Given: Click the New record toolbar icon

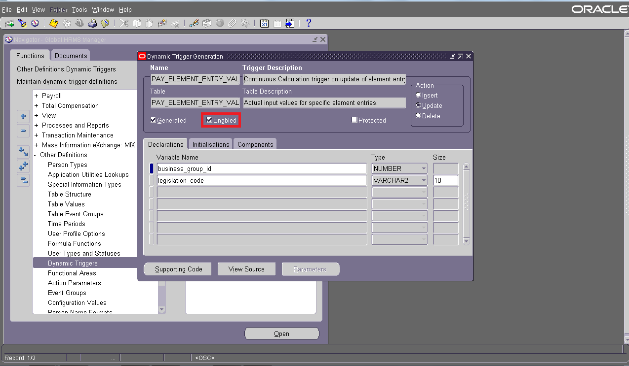Looking at the screenshot, I should (9, 23).
